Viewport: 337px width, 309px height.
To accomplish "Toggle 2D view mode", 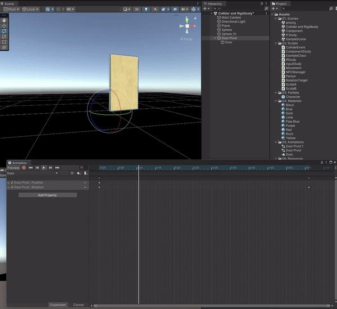I will (x=136, y=9).
